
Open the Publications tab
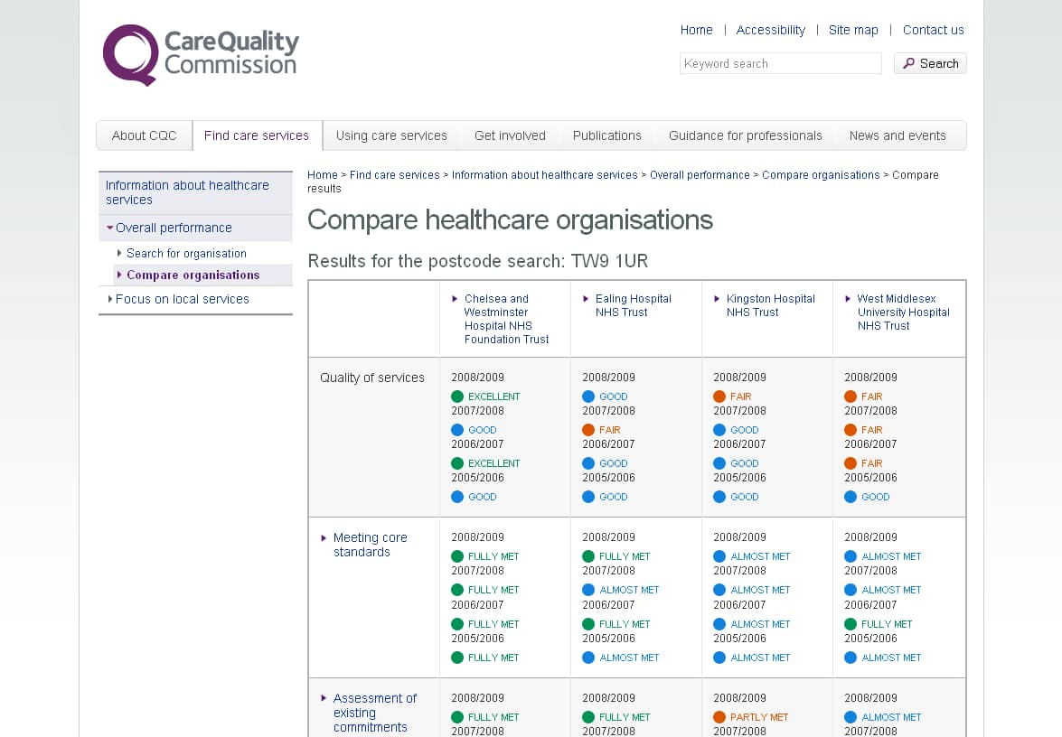click(x=606, y=135)
